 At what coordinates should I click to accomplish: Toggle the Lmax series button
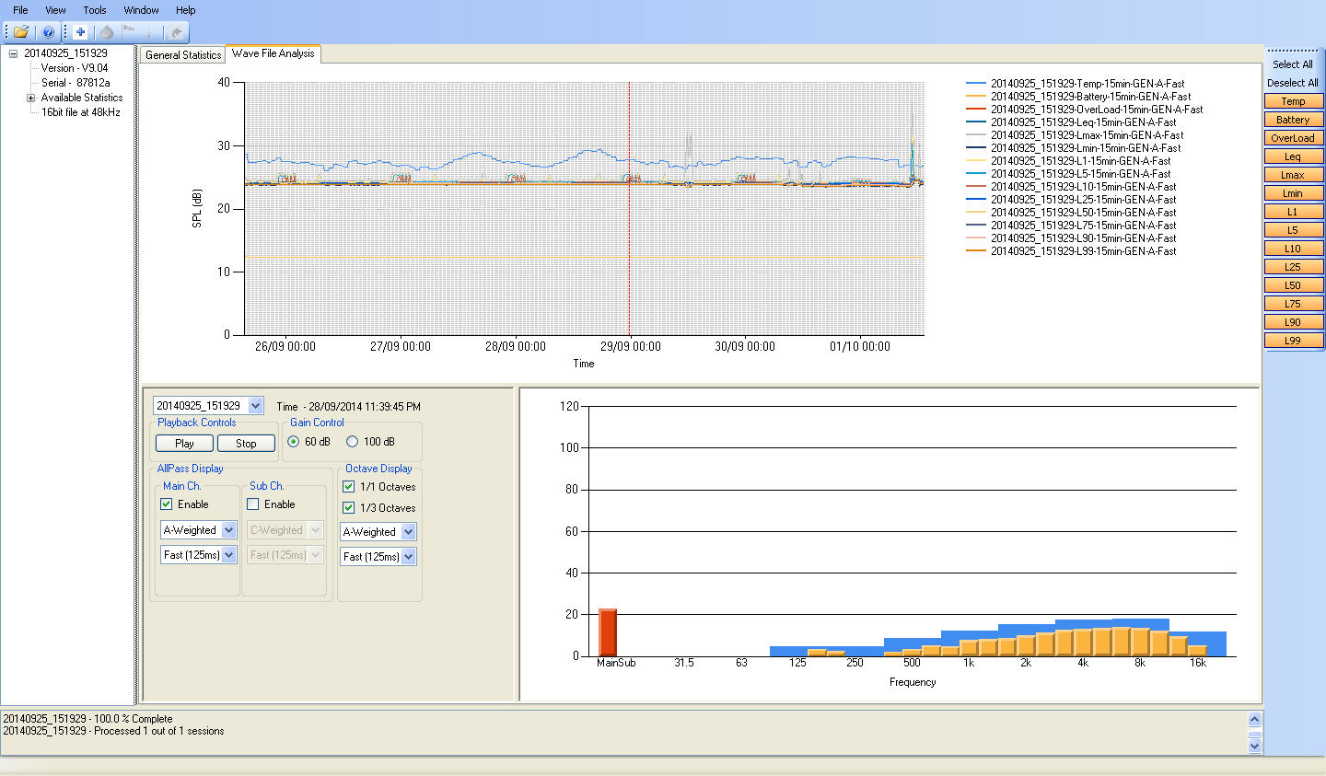[x=1293, y=175]
